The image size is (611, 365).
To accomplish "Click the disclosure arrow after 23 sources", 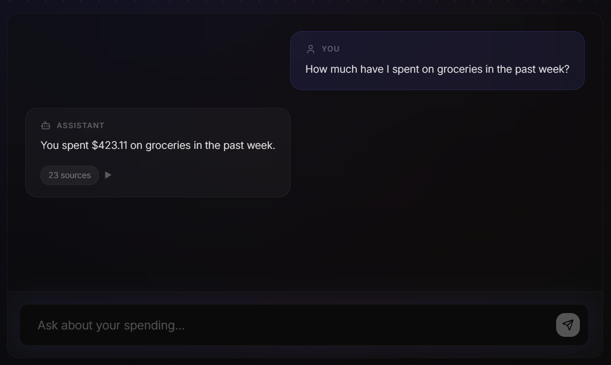I will 108,175.
